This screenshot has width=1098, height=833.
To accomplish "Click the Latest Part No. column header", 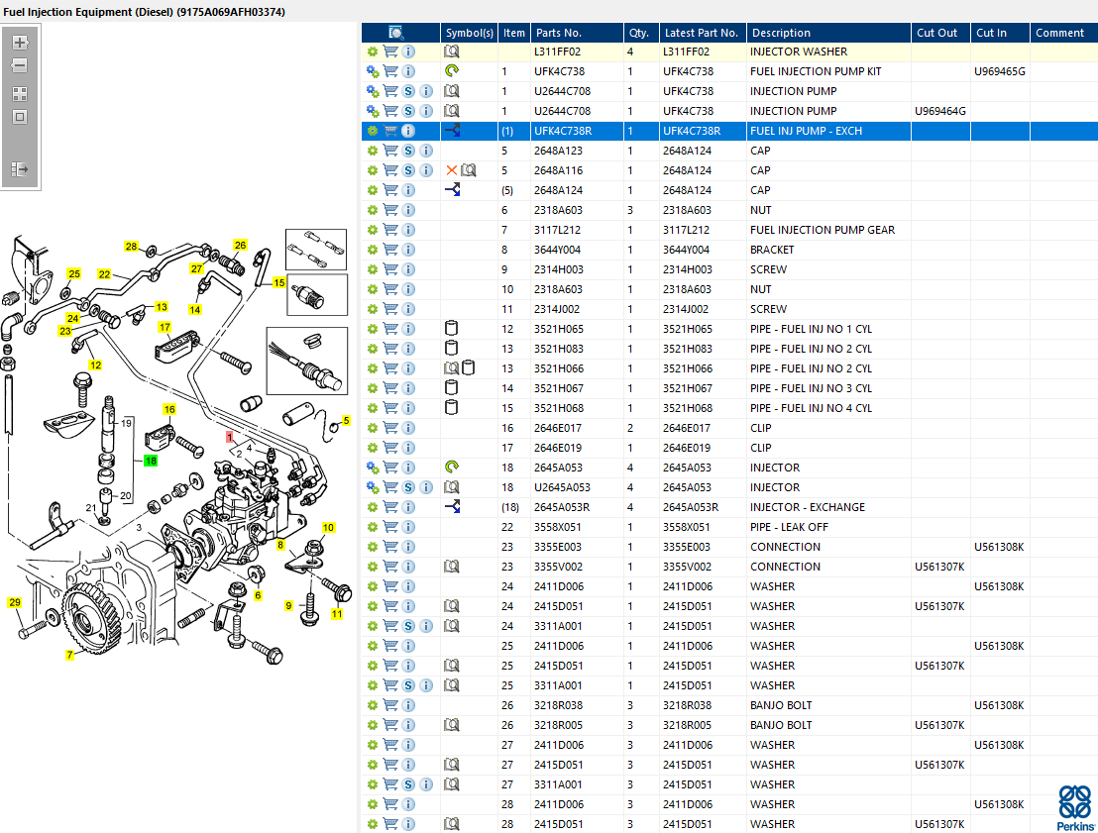I will pyautogui.click(x=703, y=33).
